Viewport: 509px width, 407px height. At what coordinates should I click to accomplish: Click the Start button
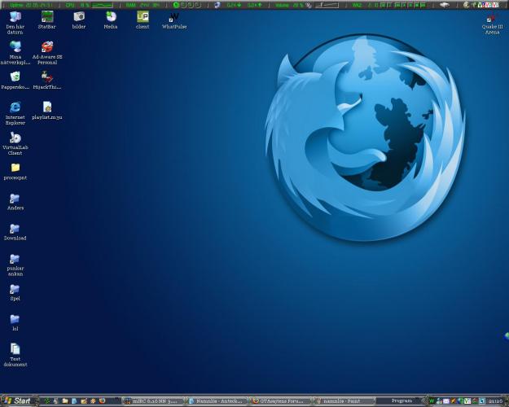pyautogui.click(x=18, y=400)
